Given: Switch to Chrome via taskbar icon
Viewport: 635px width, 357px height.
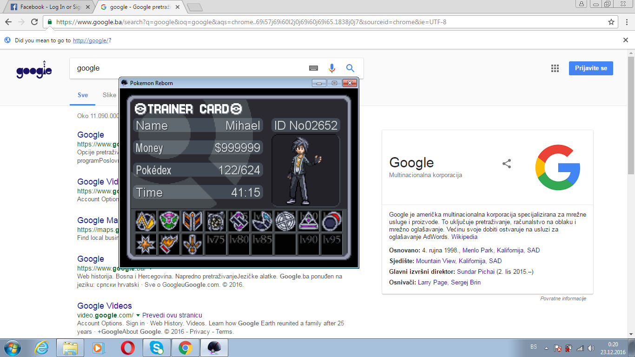Looking at the screenshot, I should pyautogui.click(x=185, y=348).
